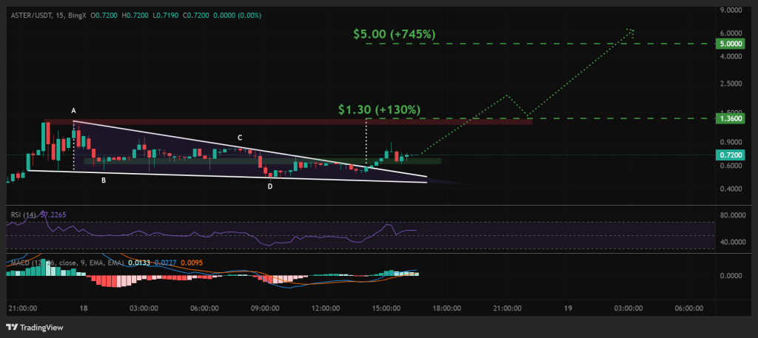758x338 pixels.
Task: Click the 15 interval label in chart header
Action: pos(59,16)
